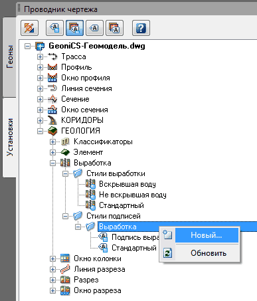Collapse the Выработка node under ГЕОЛОГИЯ
Screen dimensions: 257x301
coord(52,163)
